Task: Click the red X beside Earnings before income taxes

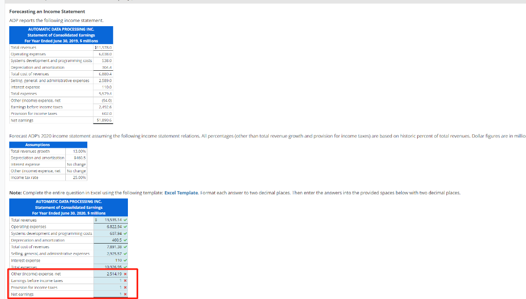Action: tap(125, 281)
